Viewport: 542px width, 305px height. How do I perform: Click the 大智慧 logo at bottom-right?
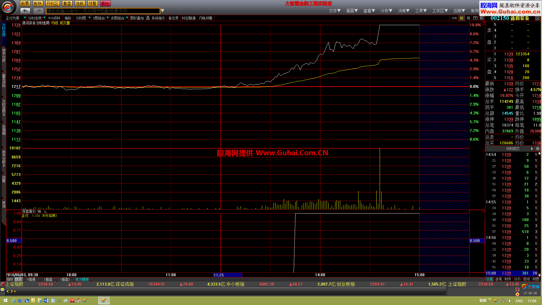point(531,286)
